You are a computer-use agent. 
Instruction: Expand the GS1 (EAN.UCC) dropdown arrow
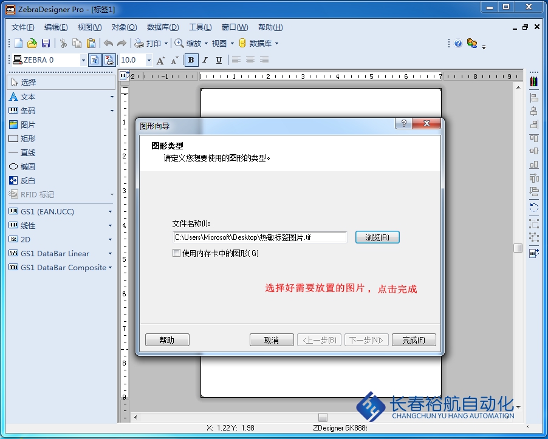pyautogui.click(x=110, y=211)
